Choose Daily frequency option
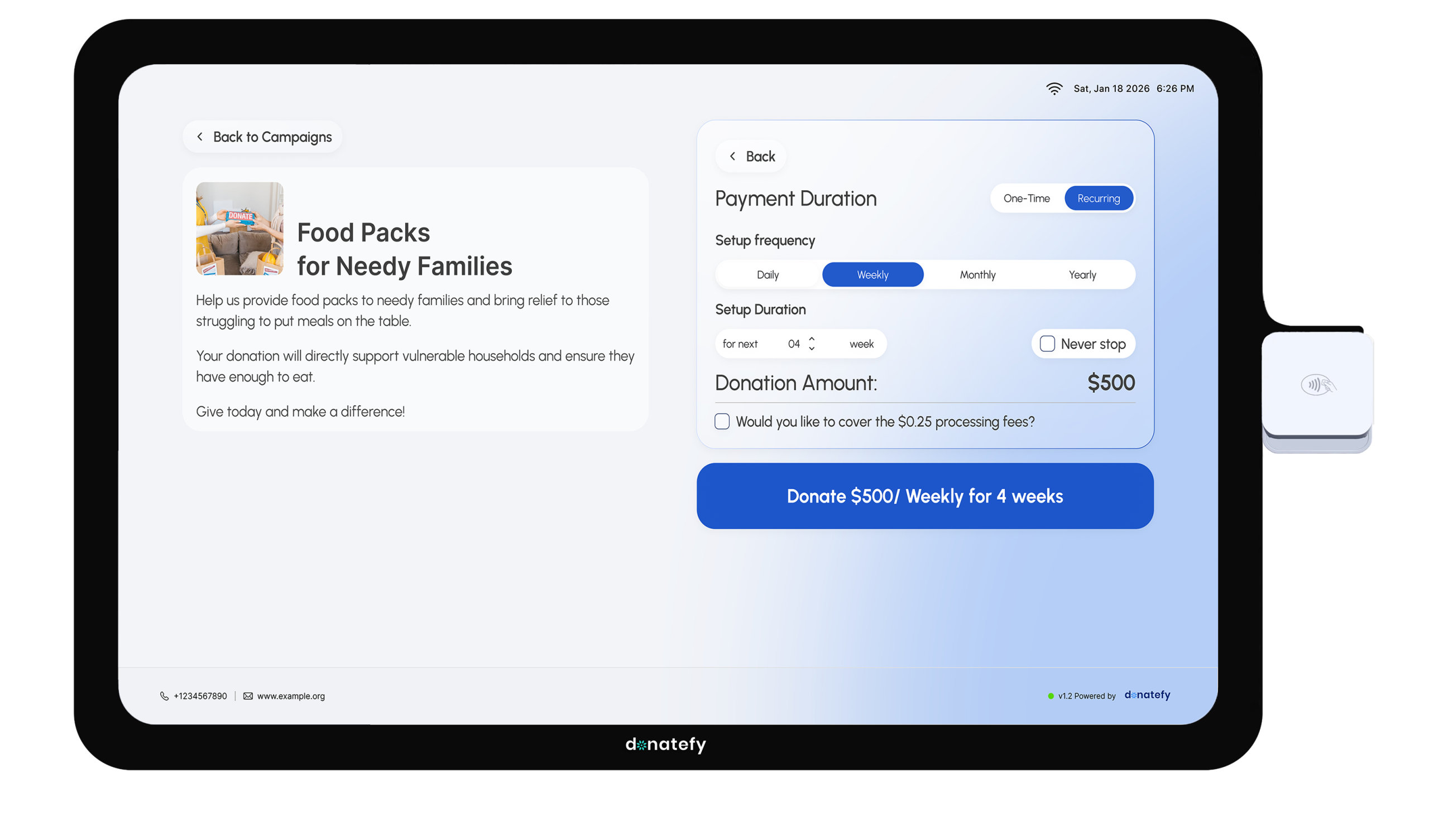 (x=768, y=274)
